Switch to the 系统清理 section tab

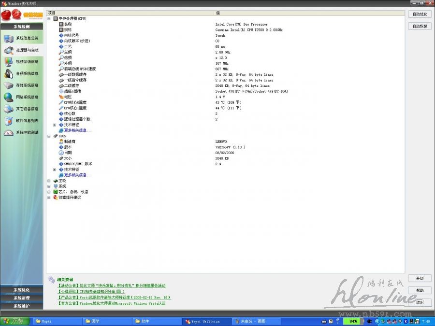(x=21, y=298)
